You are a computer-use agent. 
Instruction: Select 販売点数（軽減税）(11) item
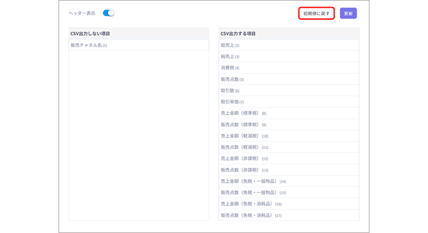[x=289, y=147]
